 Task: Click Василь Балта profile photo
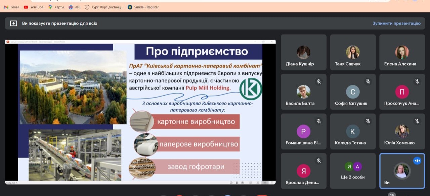pyautogui.click(x=303, y=92)
